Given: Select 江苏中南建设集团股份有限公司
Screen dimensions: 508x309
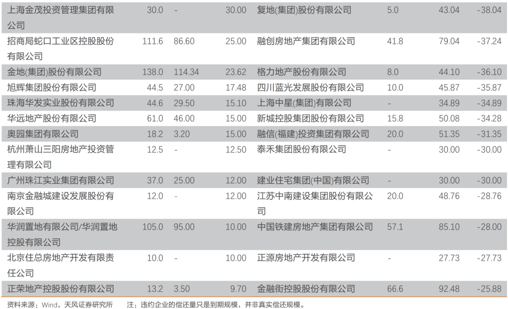Looking at the screenshot, I should [x=315, y=203].
